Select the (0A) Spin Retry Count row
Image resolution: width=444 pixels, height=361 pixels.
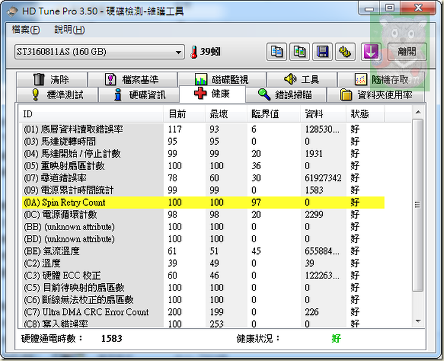tap(203, 203)
